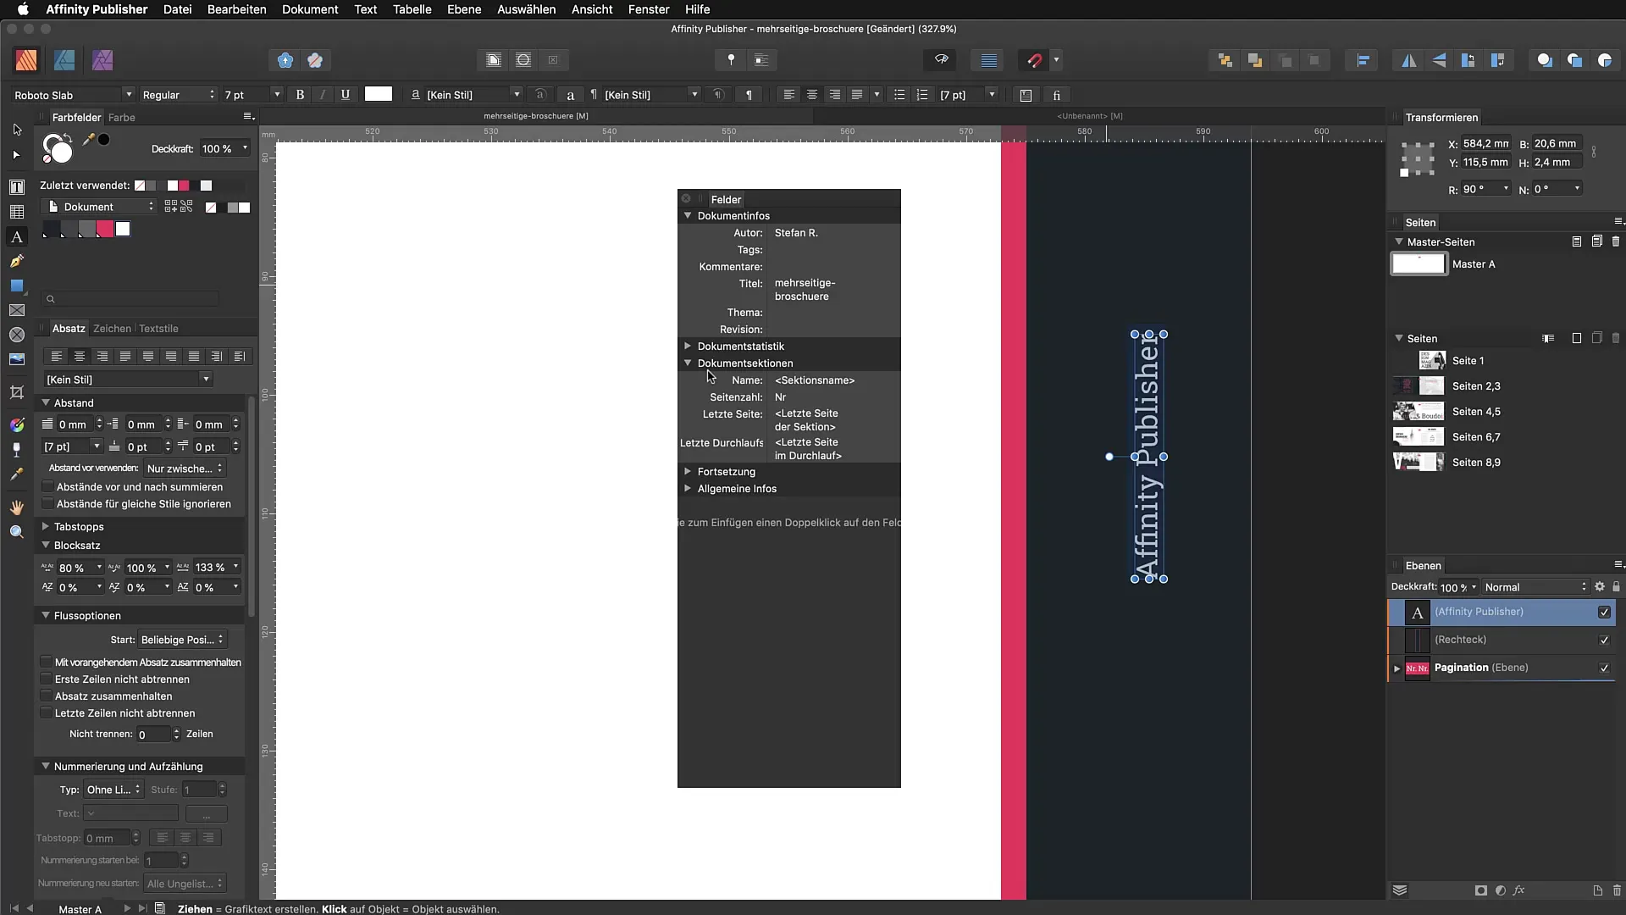
Task: Toggle underline text formatting
Action: 346,95
